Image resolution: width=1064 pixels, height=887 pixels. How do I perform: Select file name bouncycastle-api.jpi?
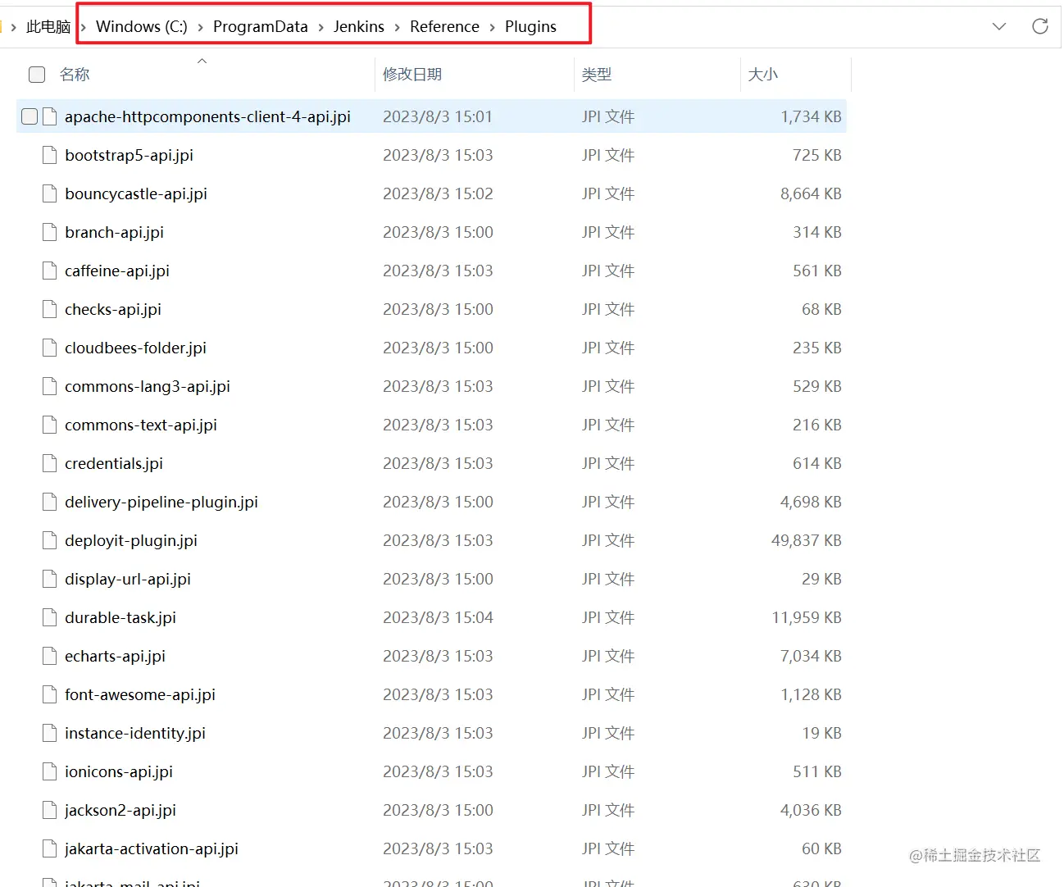click(136, 193)
